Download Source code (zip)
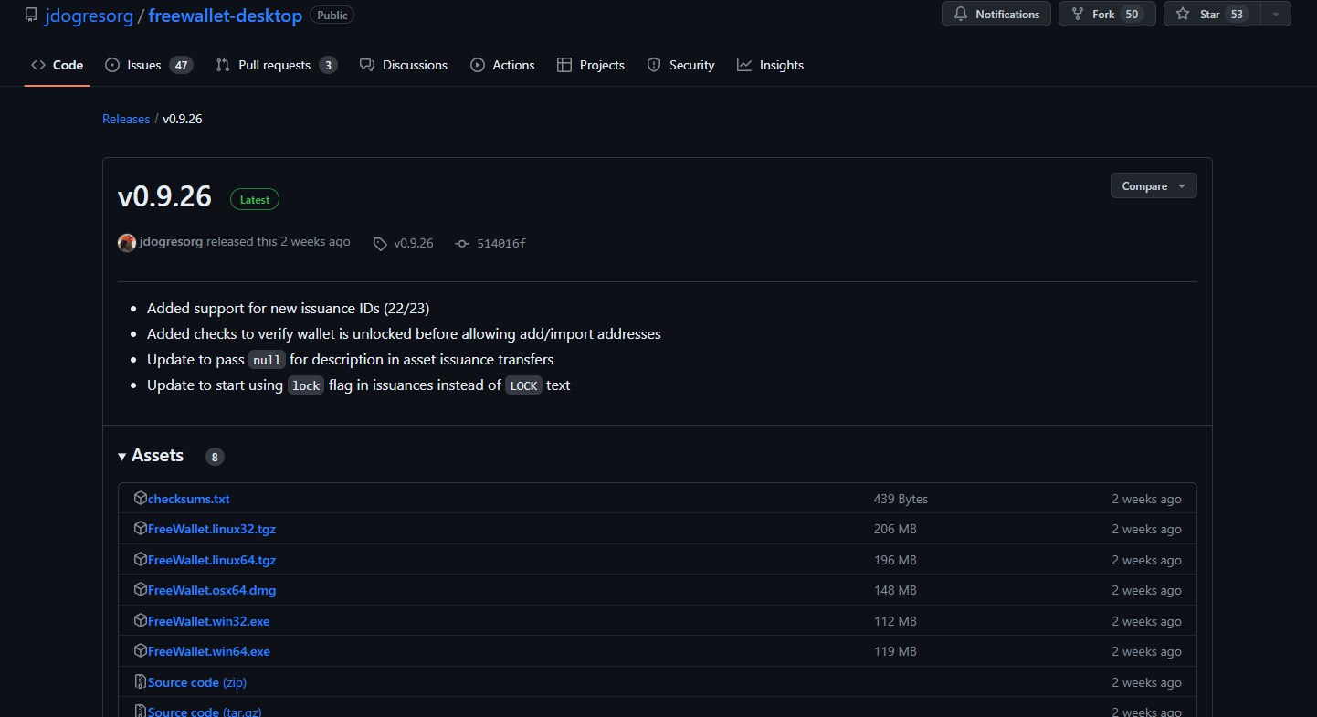The image size is (1317, 717). coord(197,682)
